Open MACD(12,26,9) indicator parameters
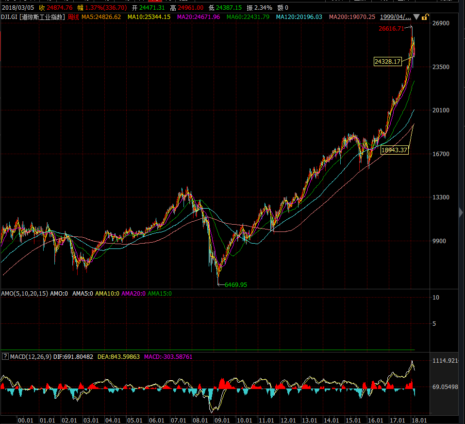The width and height of the screenshot is (465, 424). (x=31, y=357)
